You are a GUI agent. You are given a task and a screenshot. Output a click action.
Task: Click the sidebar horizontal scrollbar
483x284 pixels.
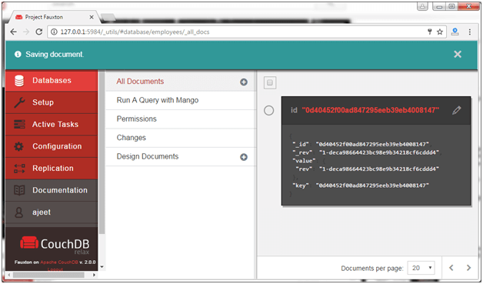point(48,275)
